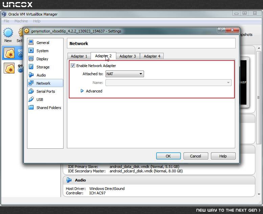Click the Shared Folders folder icon
Viewport: 263px width, 214px height.
tap(31, 107)
